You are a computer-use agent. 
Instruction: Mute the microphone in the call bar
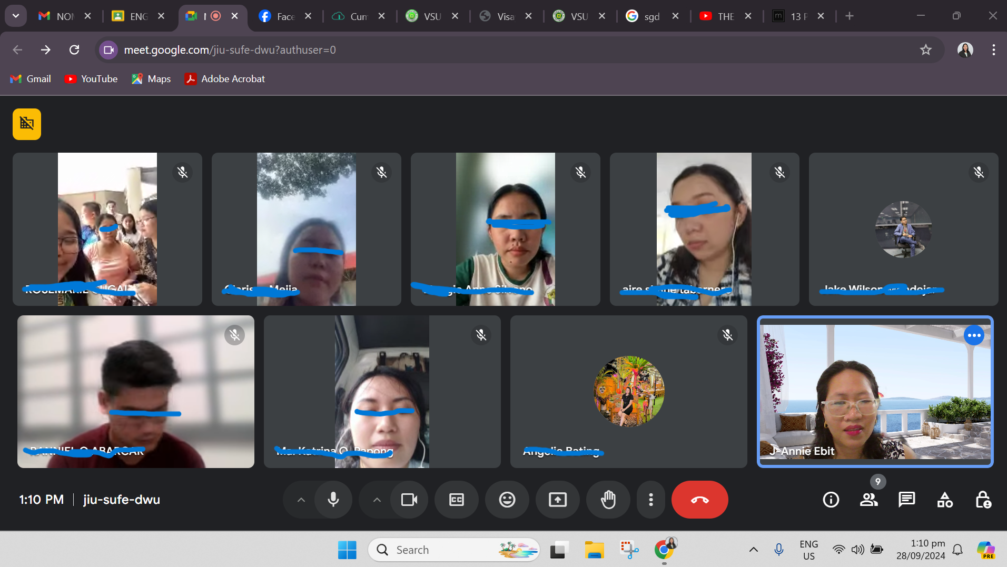tap(333, 500)
